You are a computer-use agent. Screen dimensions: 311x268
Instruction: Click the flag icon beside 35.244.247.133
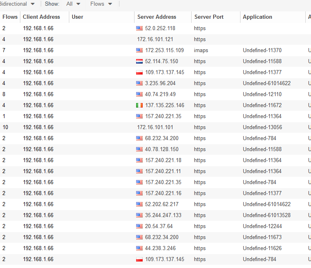(x=139, y=215)
